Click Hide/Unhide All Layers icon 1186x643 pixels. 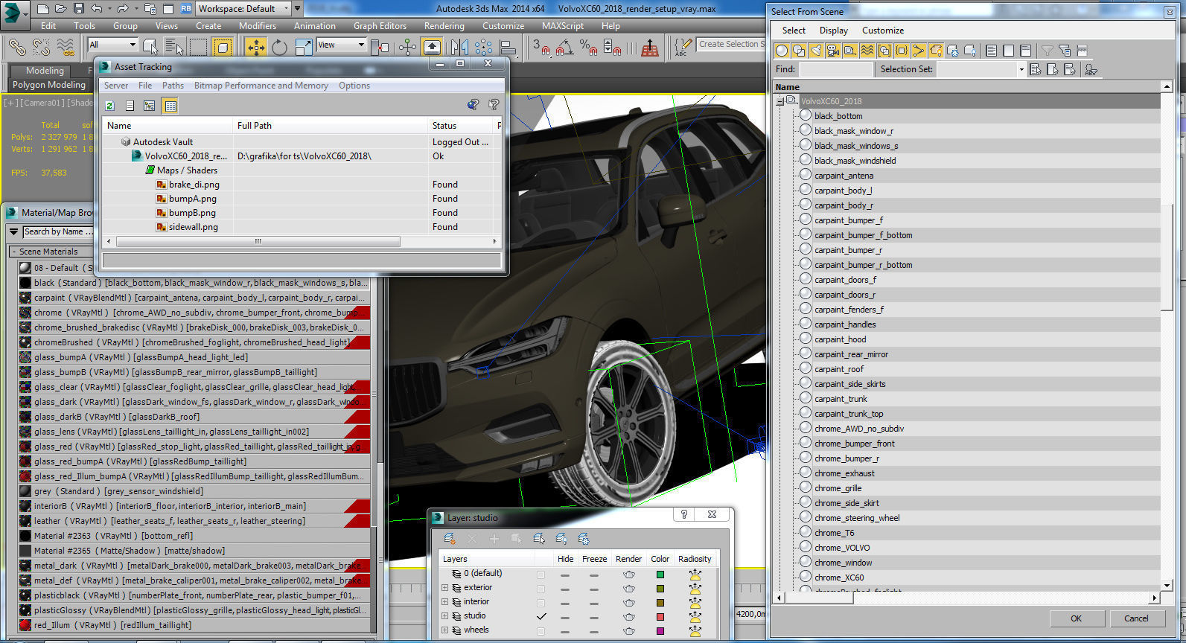click(561, 538)
